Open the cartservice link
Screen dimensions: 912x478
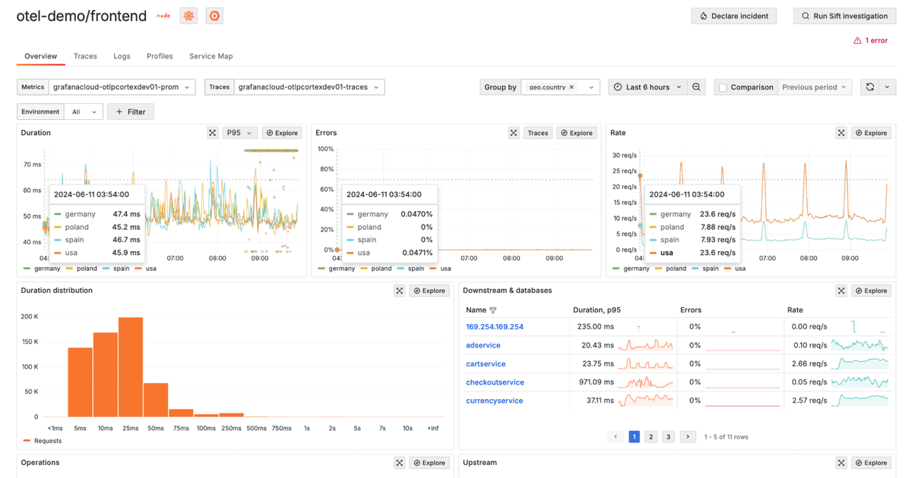tap(486, 364)
